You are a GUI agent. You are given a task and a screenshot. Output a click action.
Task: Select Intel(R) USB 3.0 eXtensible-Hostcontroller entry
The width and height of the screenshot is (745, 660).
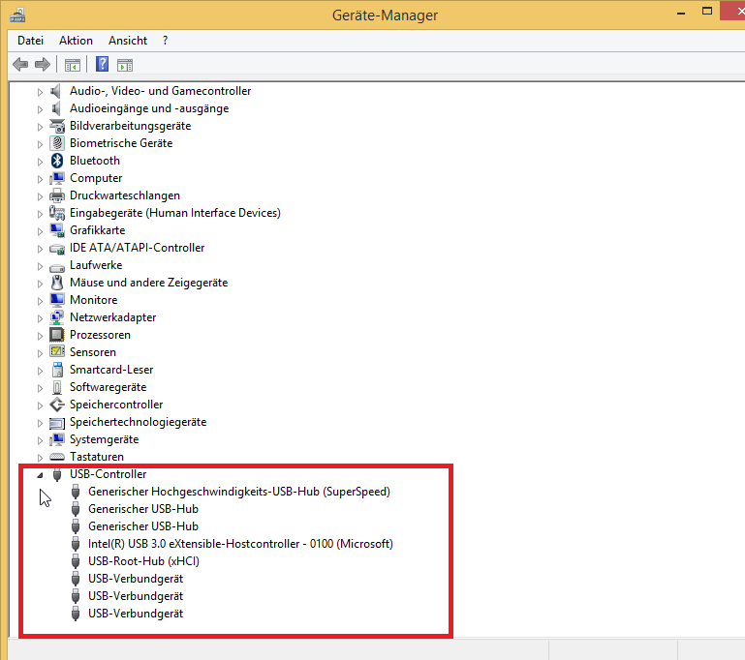pos(240,544)
